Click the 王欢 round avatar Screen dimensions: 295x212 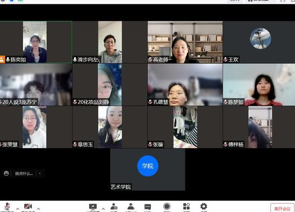[x=261, y=38]
